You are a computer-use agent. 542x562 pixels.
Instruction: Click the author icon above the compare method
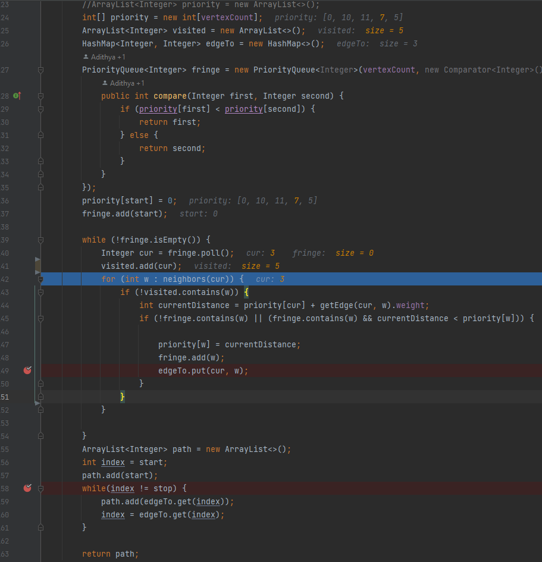point(105,83)
